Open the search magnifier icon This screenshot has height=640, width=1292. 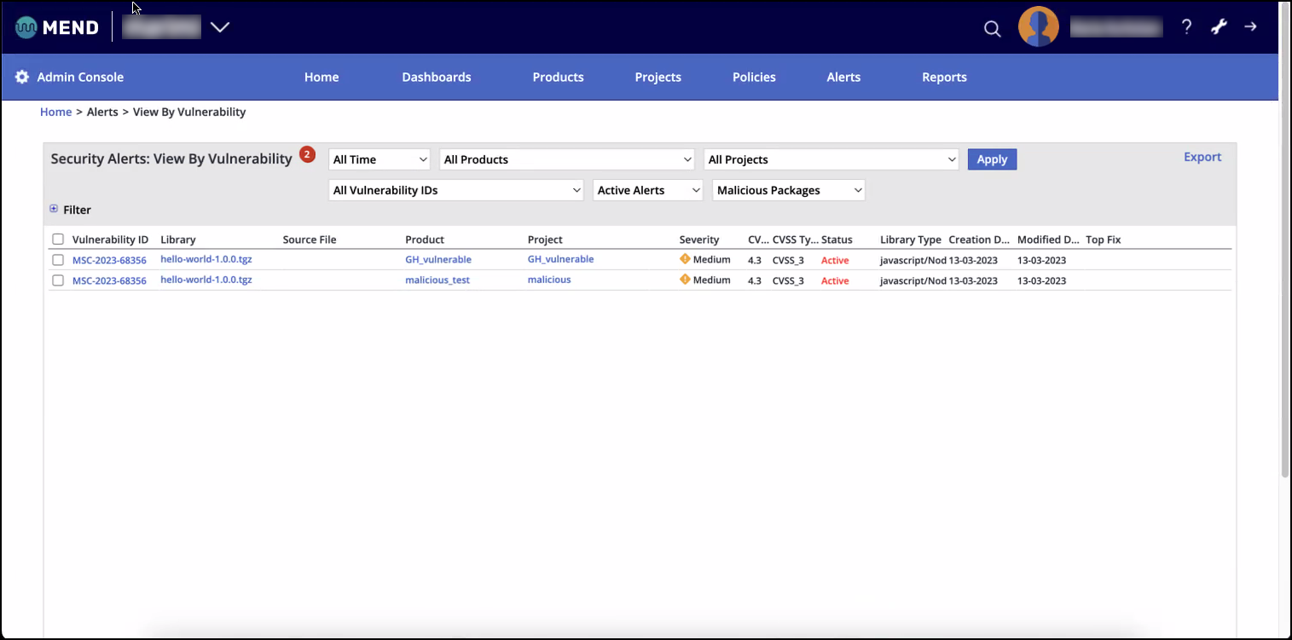[992, 27]
